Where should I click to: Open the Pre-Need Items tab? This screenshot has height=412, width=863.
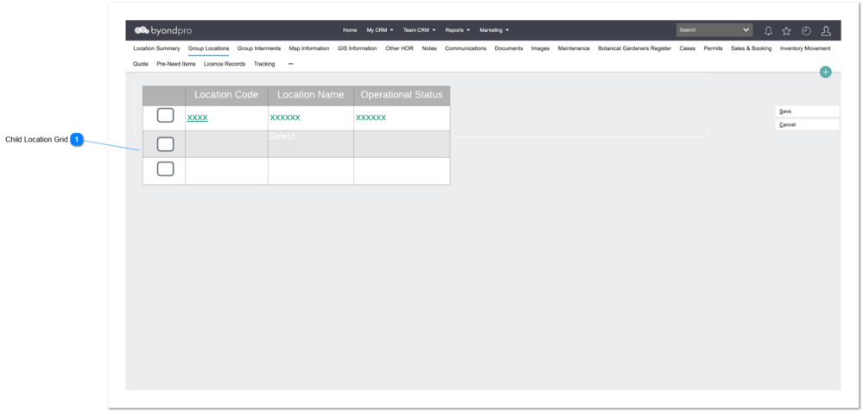175,64
